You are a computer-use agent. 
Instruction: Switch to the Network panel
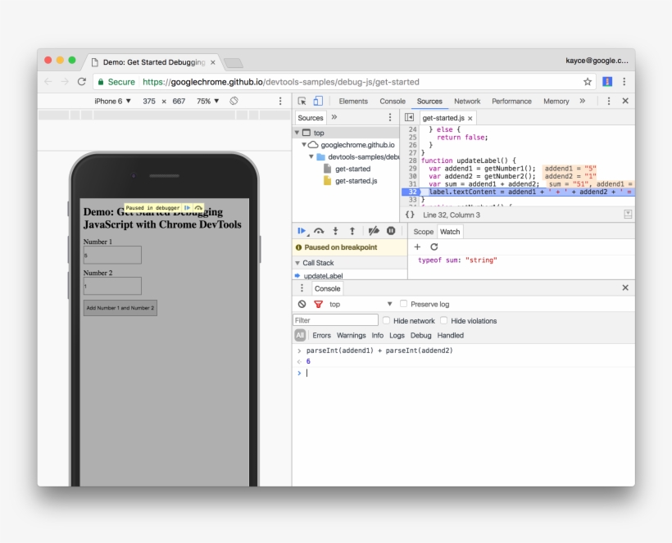467,101
